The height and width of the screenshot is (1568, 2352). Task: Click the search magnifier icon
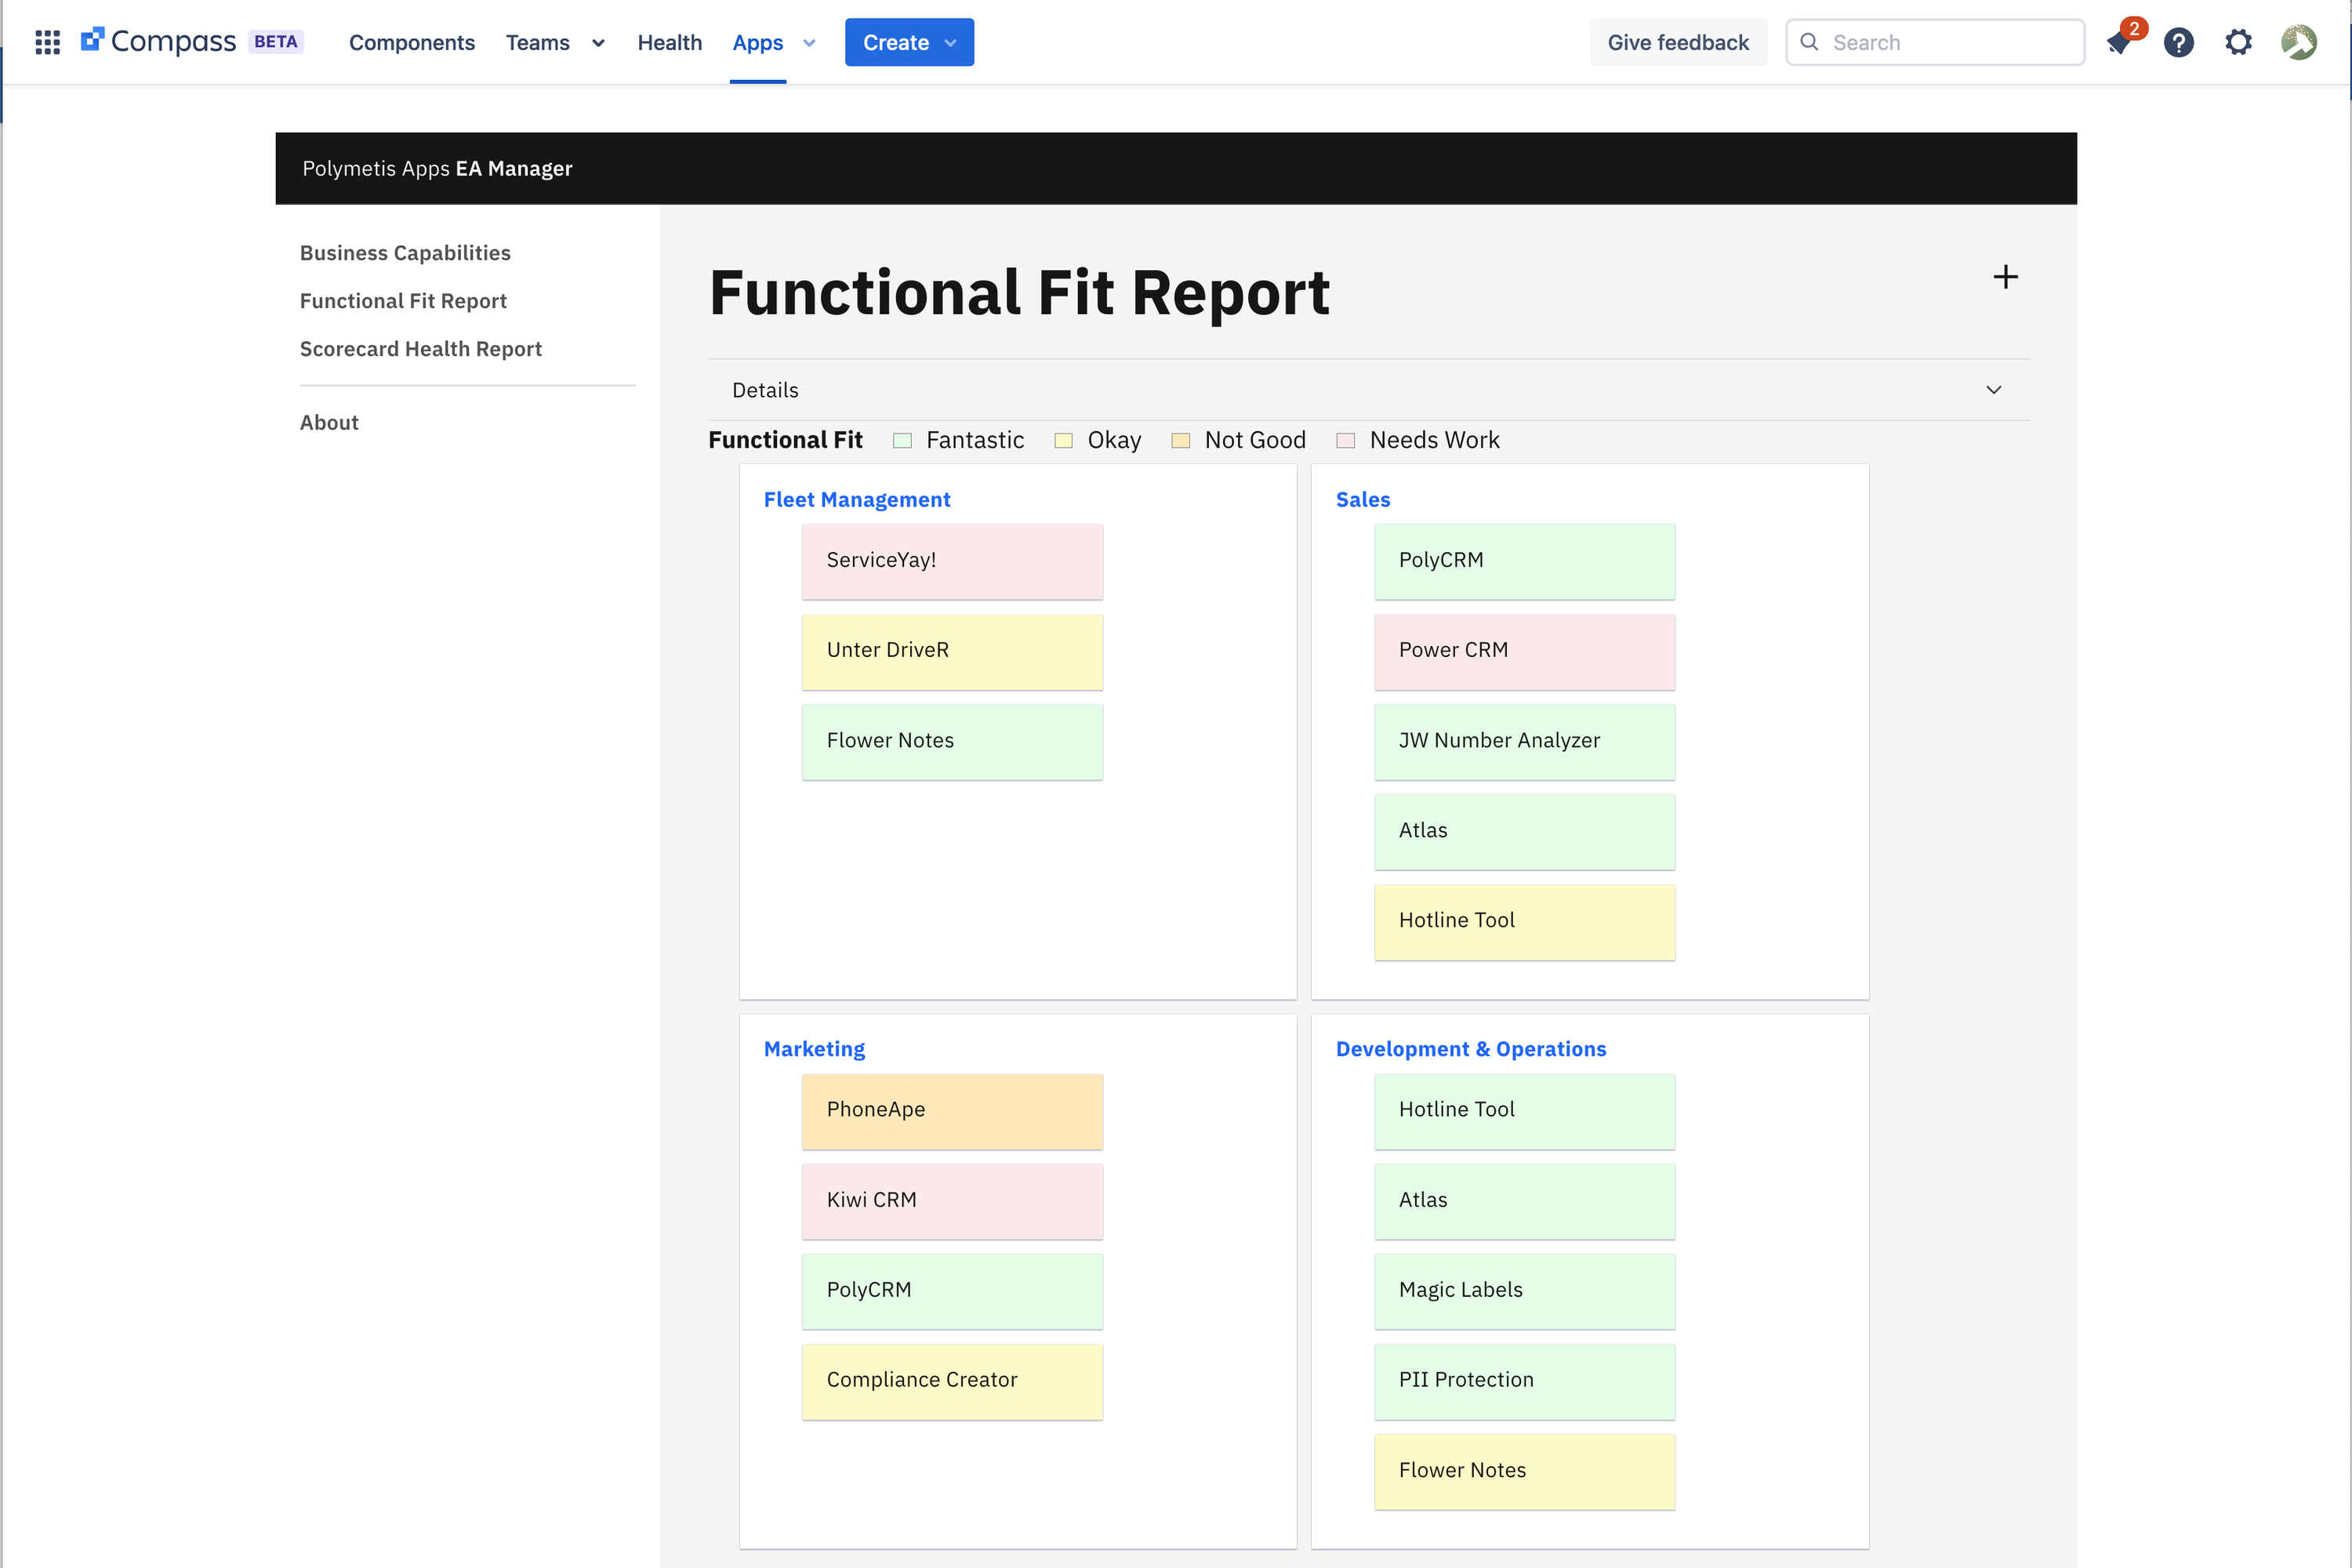(x=1809, y=42)
